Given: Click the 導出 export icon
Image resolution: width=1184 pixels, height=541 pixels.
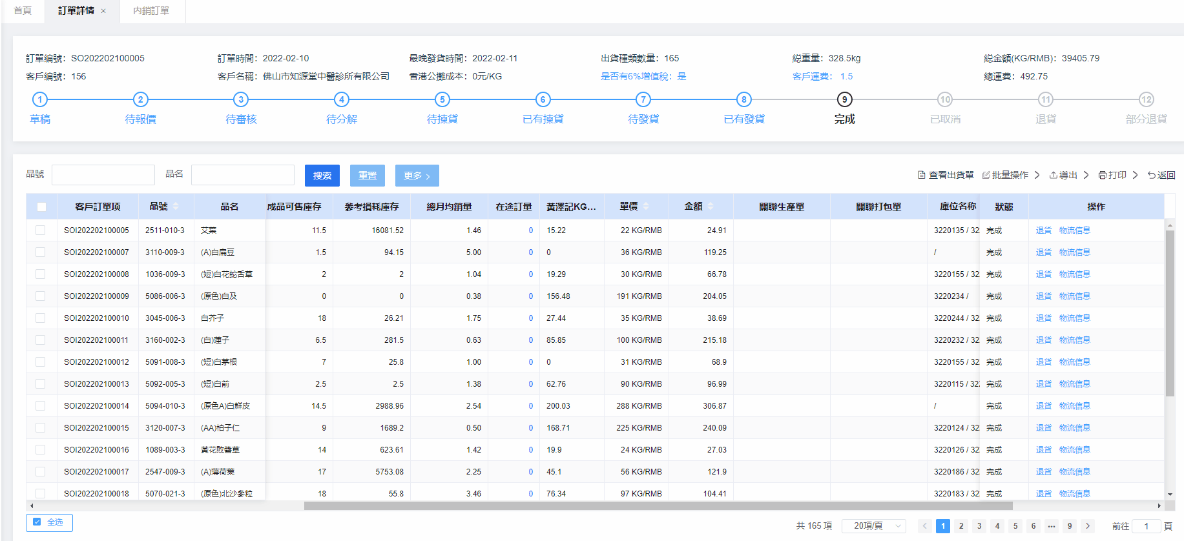Looking at the screenshot, I should pyautogui.click(x=1053, y=175).
